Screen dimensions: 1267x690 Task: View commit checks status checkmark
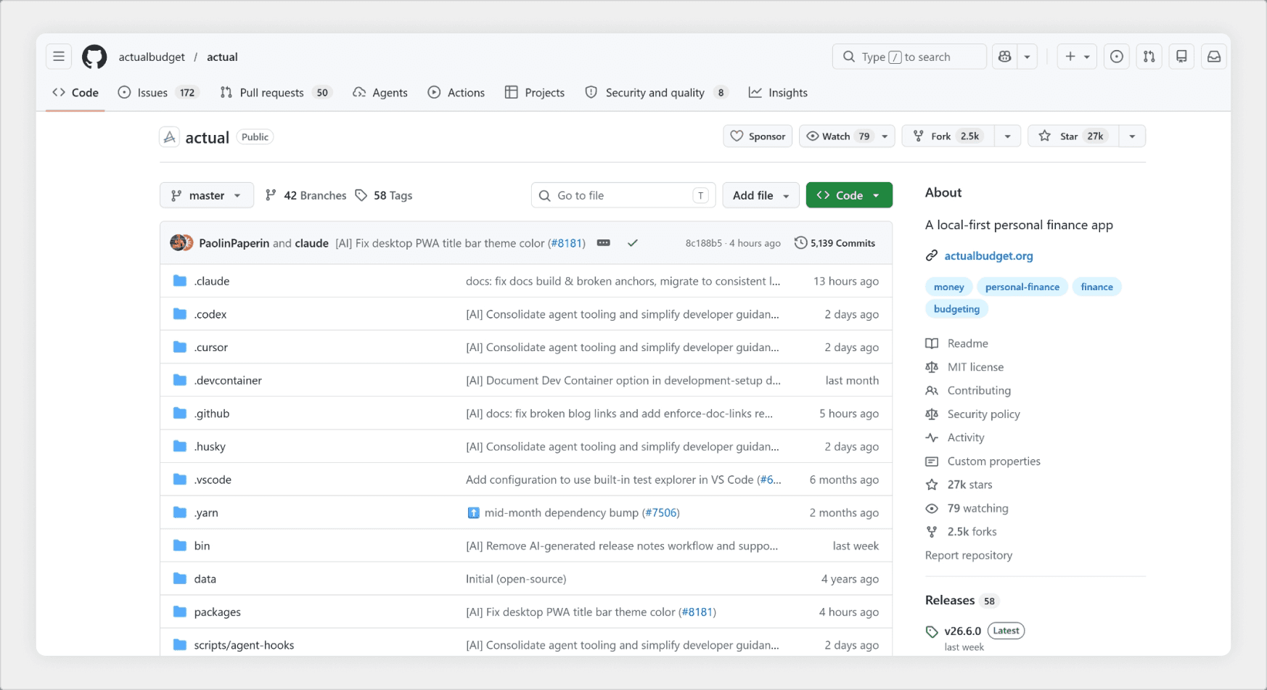pos(633,243)
